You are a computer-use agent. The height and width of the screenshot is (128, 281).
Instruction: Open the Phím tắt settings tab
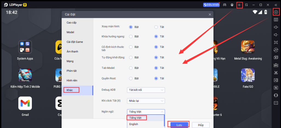72,71
